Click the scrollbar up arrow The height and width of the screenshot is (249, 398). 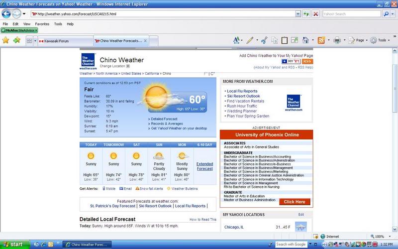point(395,51)
